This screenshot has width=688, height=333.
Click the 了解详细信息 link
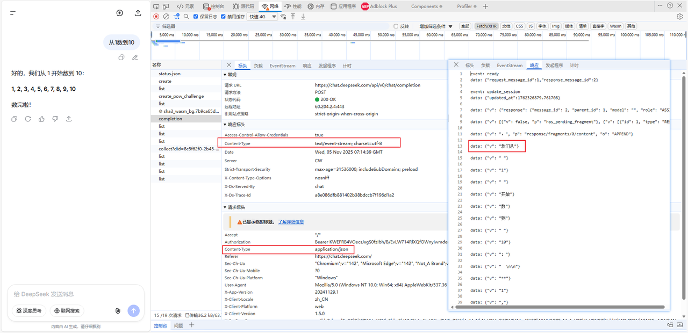(x=291, y=221)
